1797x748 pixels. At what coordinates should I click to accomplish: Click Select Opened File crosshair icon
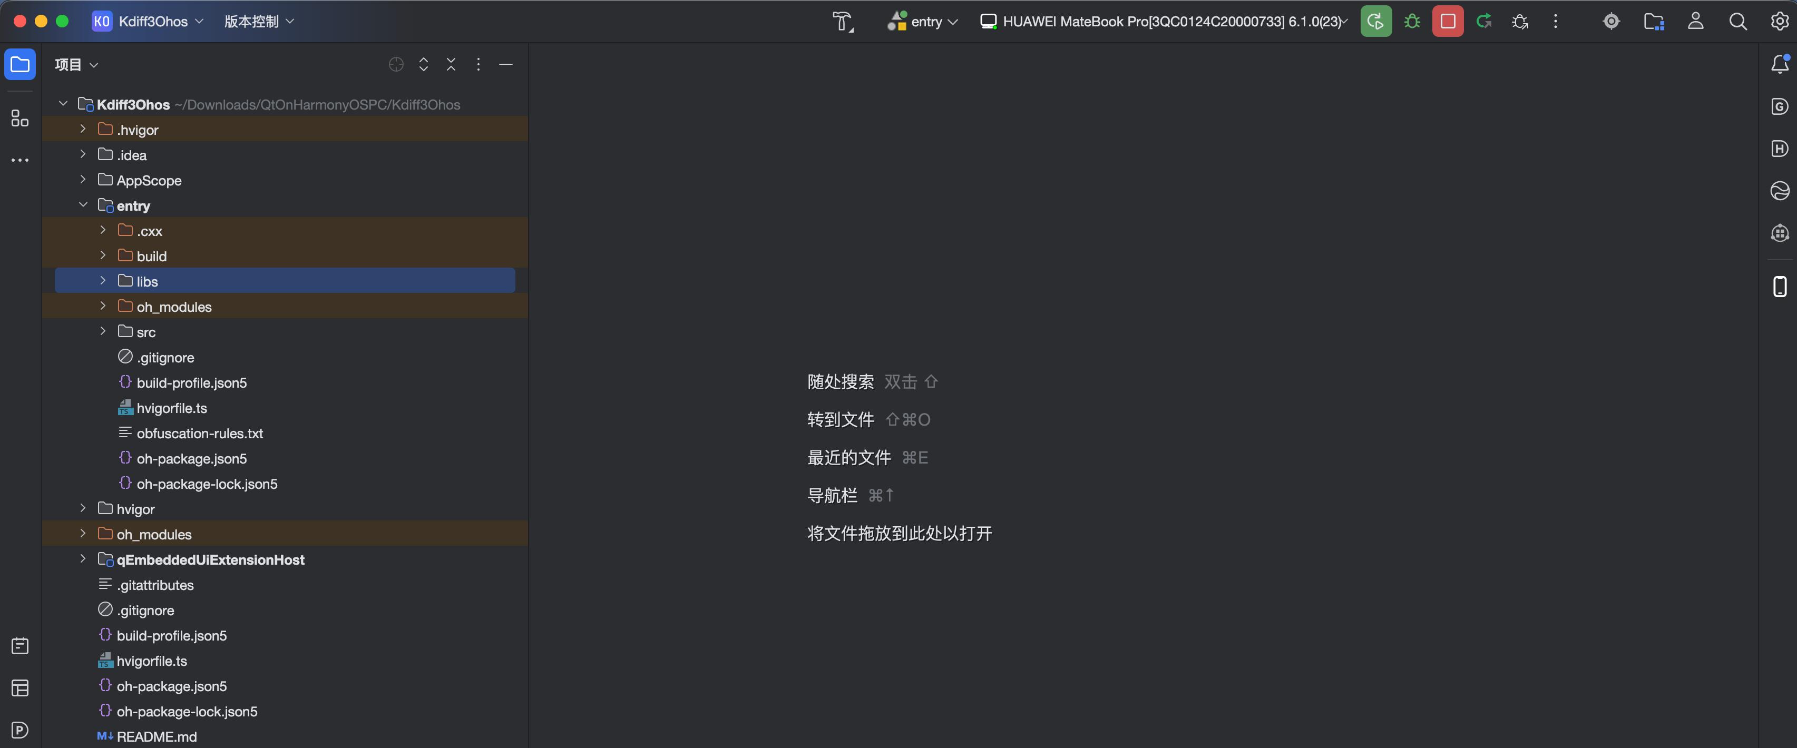coord(396,64)
